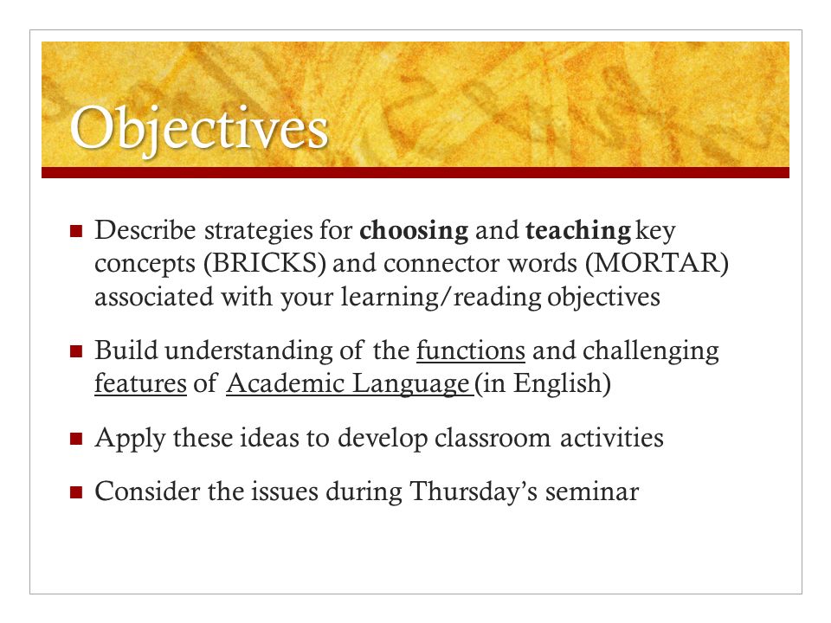
Task: Select the underlined word functions
Action: point(471,350)
